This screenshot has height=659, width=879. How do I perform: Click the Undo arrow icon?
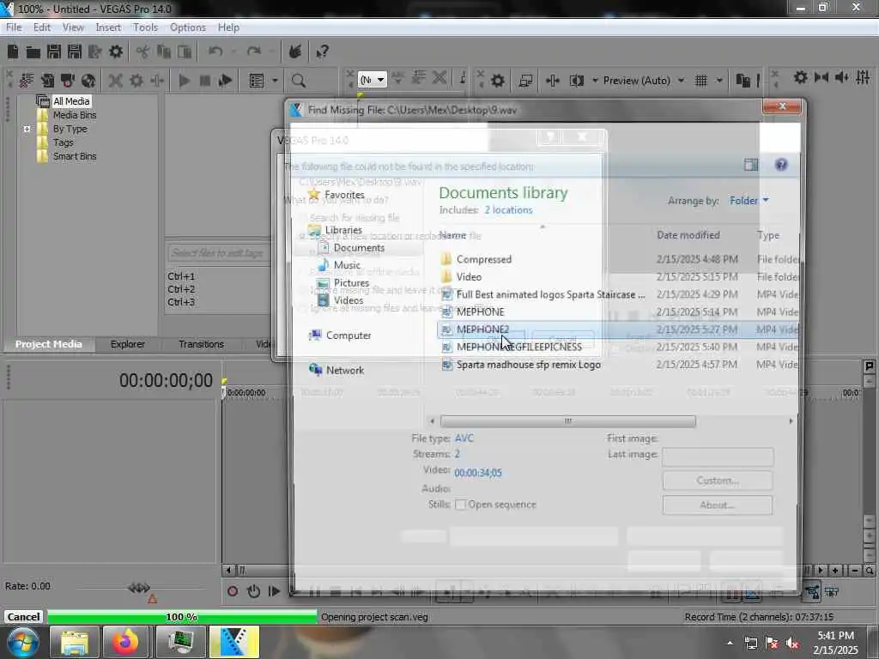coord(215,52)
